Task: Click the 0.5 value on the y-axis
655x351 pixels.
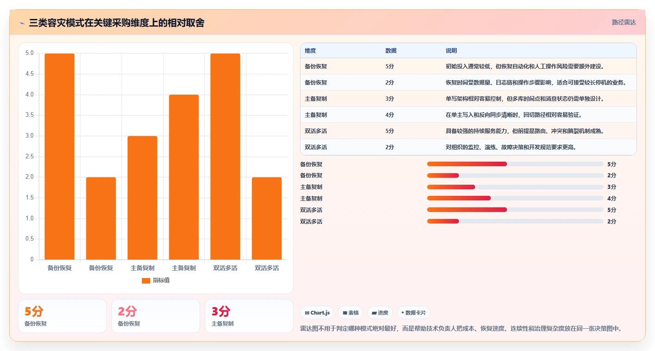Action: tap(30, 239)
